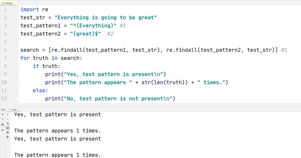Screen dimensions: 301x158
Task: Click the Down the Stack Trace arrow
Action: click(8, 119)
